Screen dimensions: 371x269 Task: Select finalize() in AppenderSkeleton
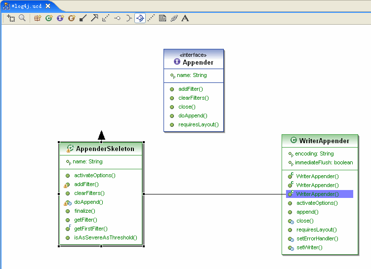[x=84, y=211]
